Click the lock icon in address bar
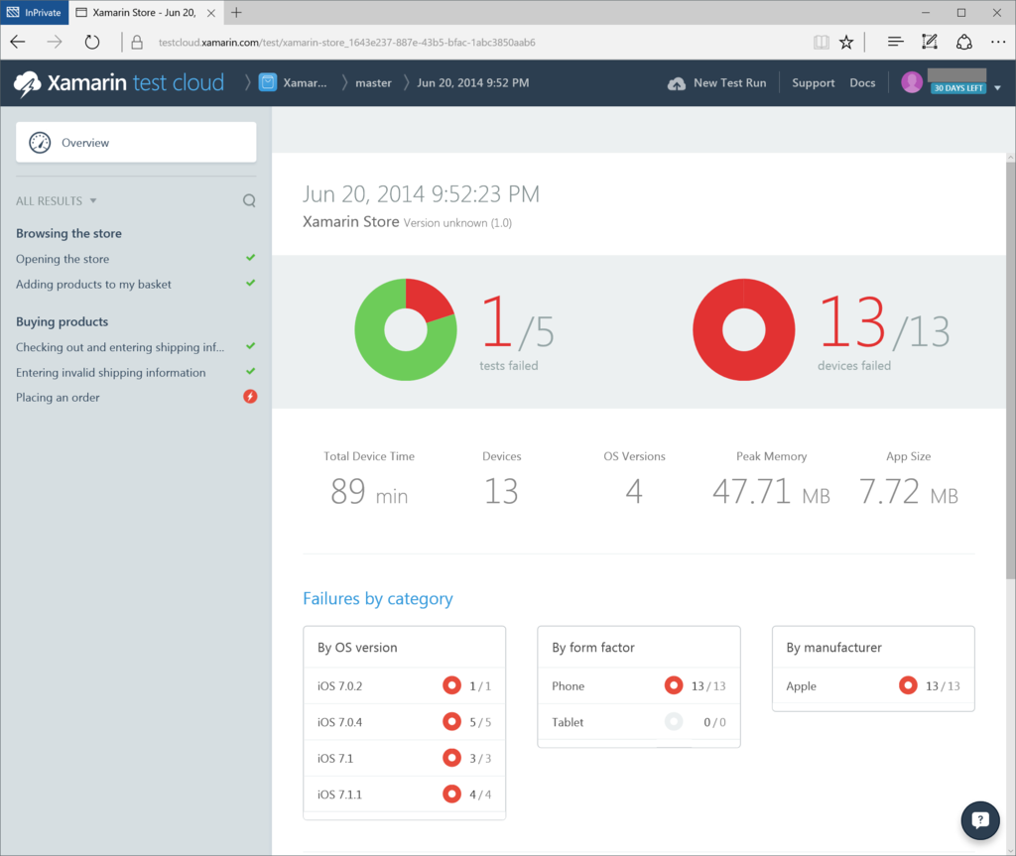The image size is (1016, 856). (137, 43)
